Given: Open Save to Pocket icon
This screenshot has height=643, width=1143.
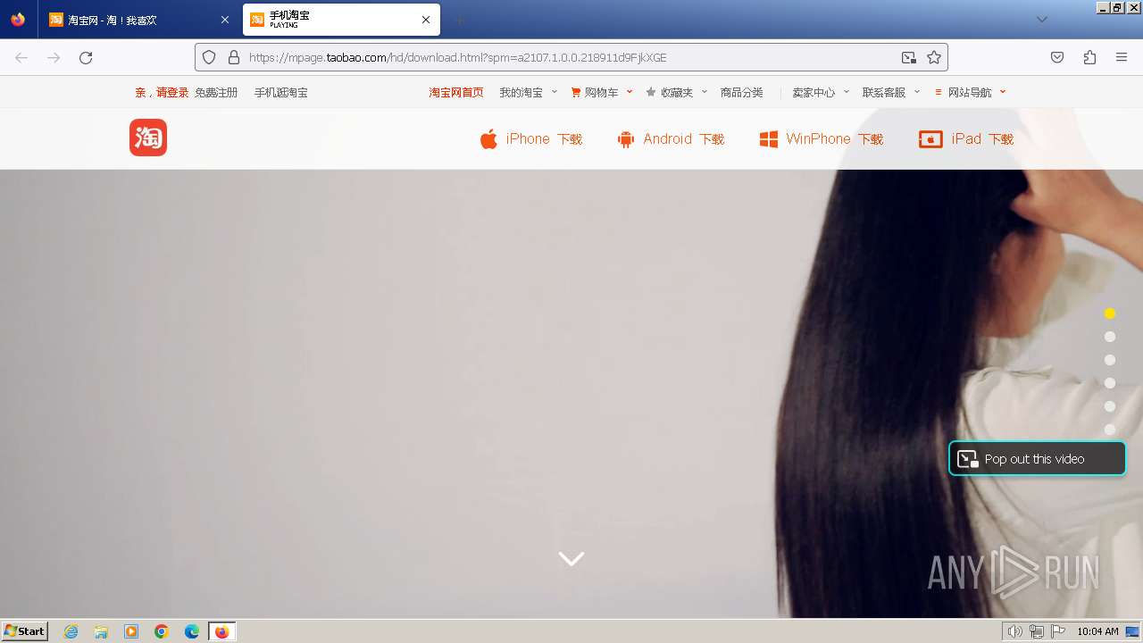Looking at the screenshot, I should [x=1057, y=57].
